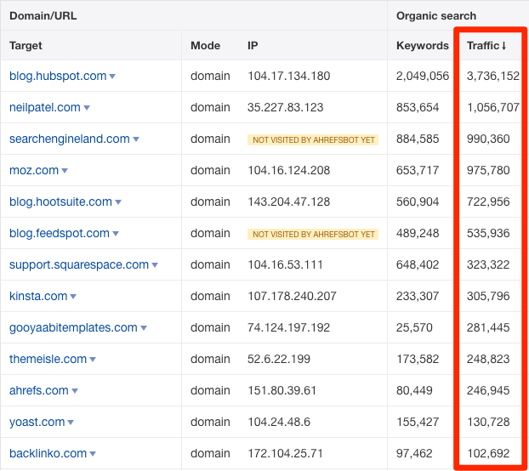The height and width of the screenshot is (471, 529).
Task: Expand the arrow beside blog.hootsuite.com
Action: point(118,202)
